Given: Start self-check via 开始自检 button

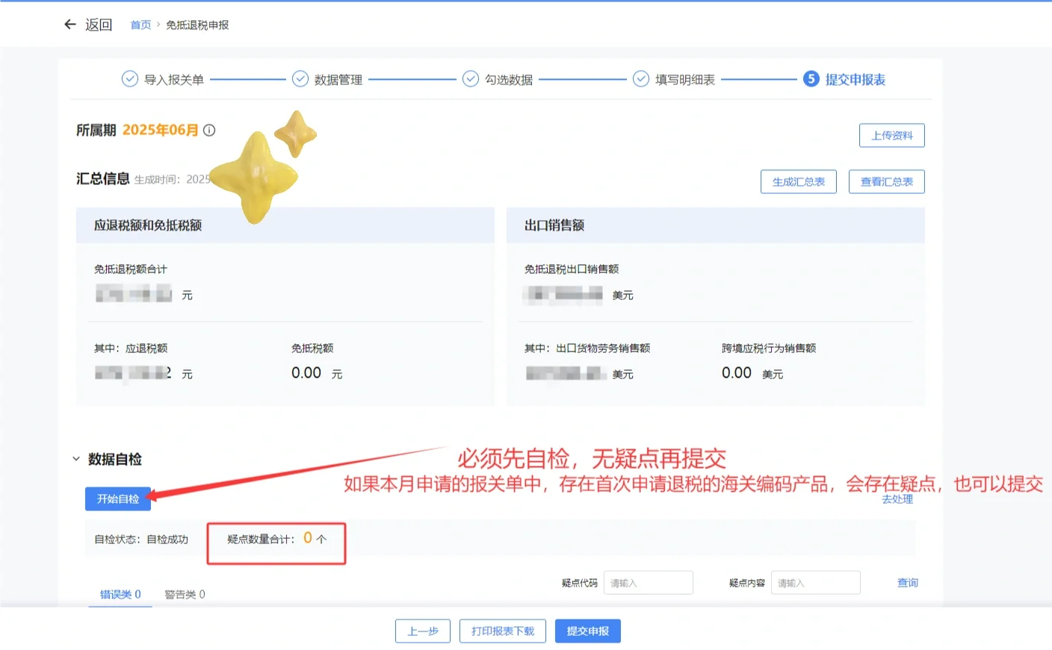Looking at the screenshot, I should pos(118,499).
